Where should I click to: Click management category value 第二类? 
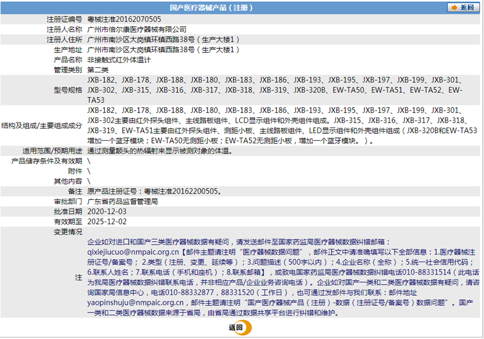[98, 70]
